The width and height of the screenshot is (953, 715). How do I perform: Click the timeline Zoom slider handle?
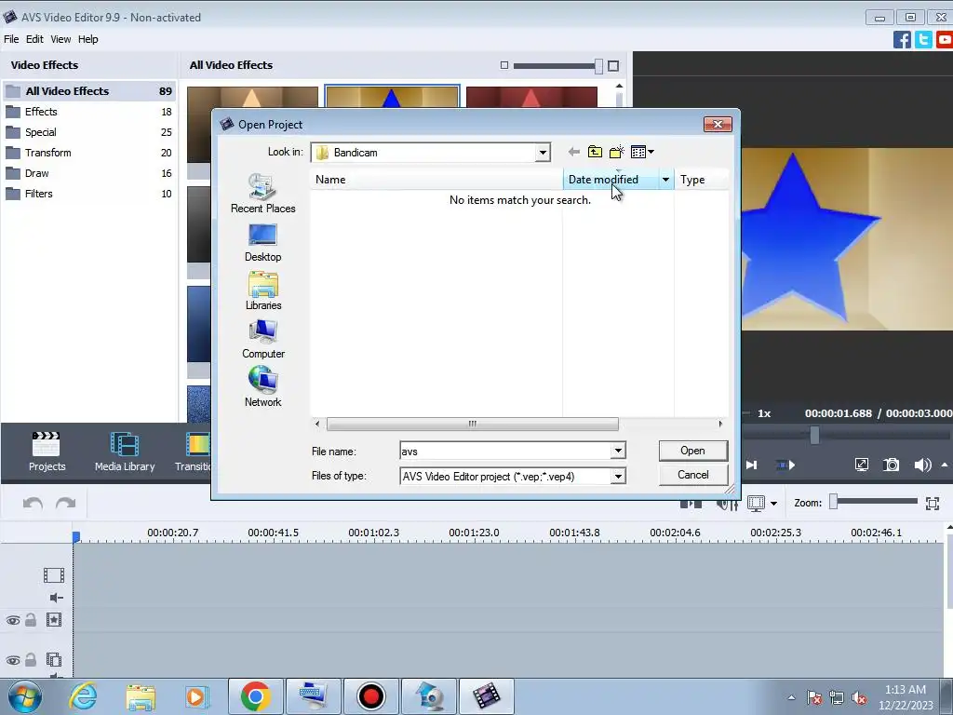coord(834,502)
